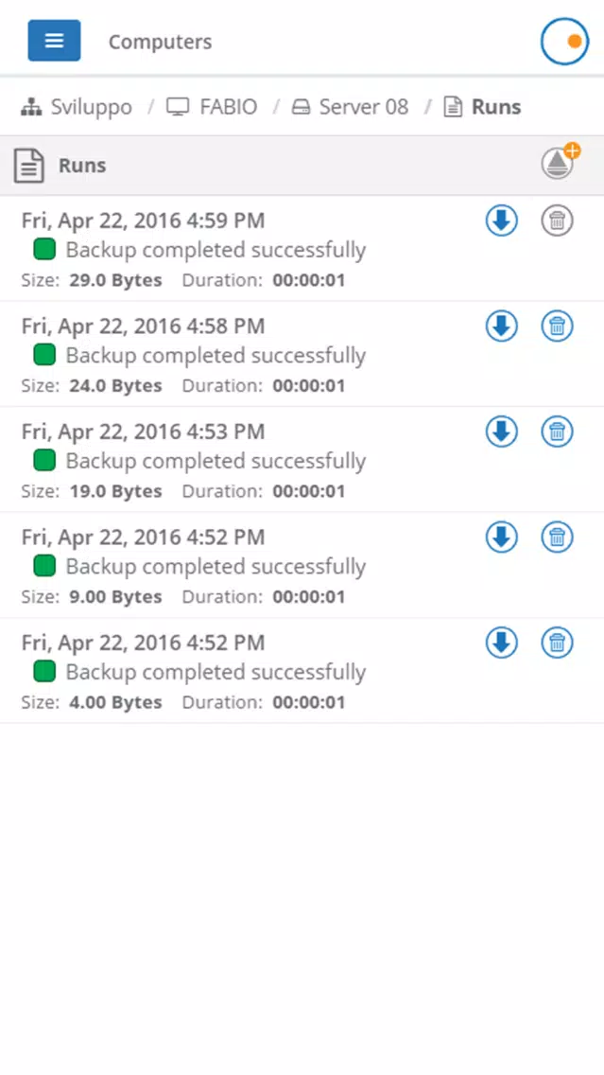Go to Sviluppo in breadcrumb
This screenshot has width=604, height=1075.
(76, 107)
